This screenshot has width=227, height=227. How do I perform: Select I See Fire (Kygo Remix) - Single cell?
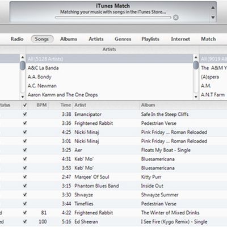click(174, 222)
